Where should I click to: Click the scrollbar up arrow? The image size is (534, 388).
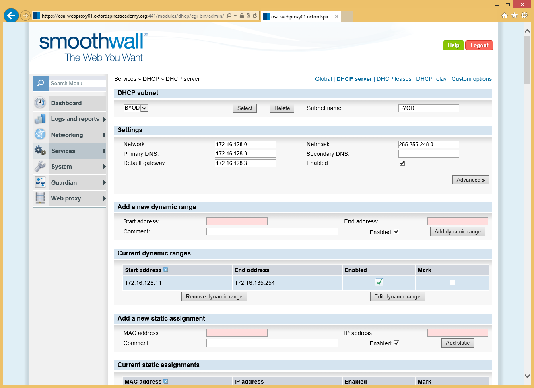click(x=527, y=31)
